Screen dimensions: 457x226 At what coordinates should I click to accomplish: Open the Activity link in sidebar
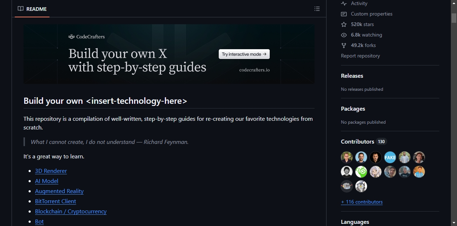[359, 3]
